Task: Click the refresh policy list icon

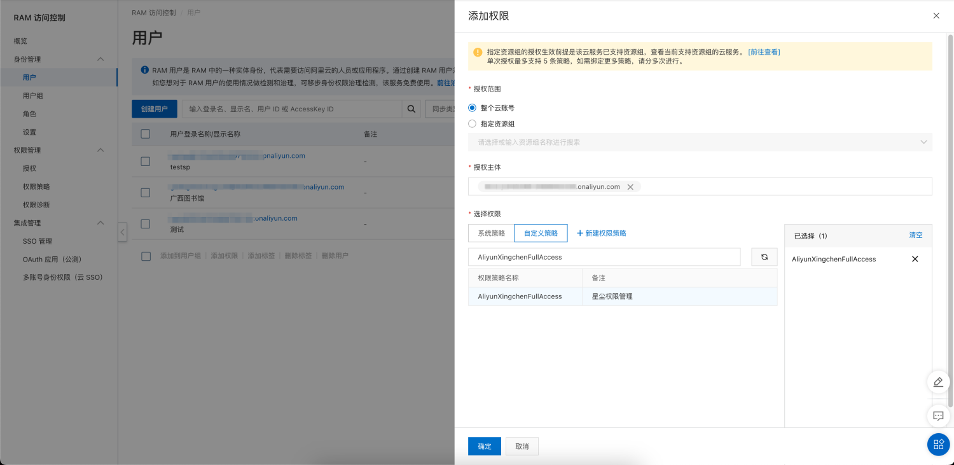Action: pyautogui.click(x=764, y=257)
